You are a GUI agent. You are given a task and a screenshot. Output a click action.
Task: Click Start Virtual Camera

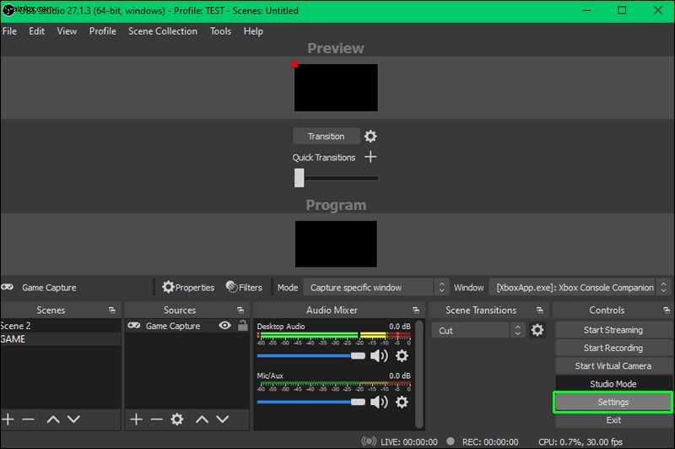(613, 366)
